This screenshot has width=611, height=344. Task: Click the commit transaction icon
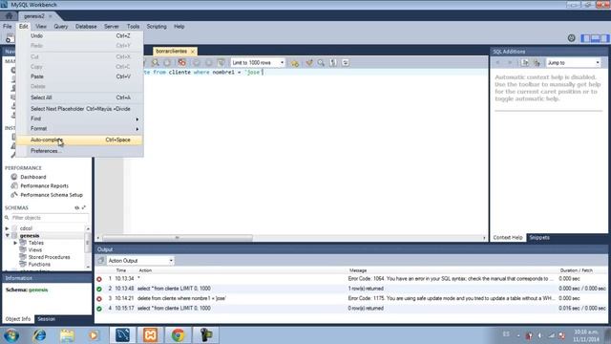click(196, 62)
